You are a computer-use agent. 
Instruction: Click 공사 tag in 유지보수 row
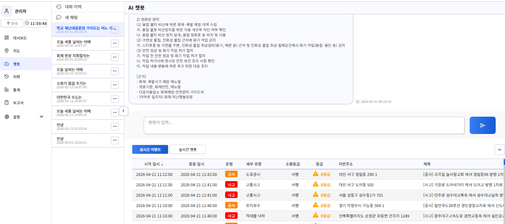coord(231,206)
